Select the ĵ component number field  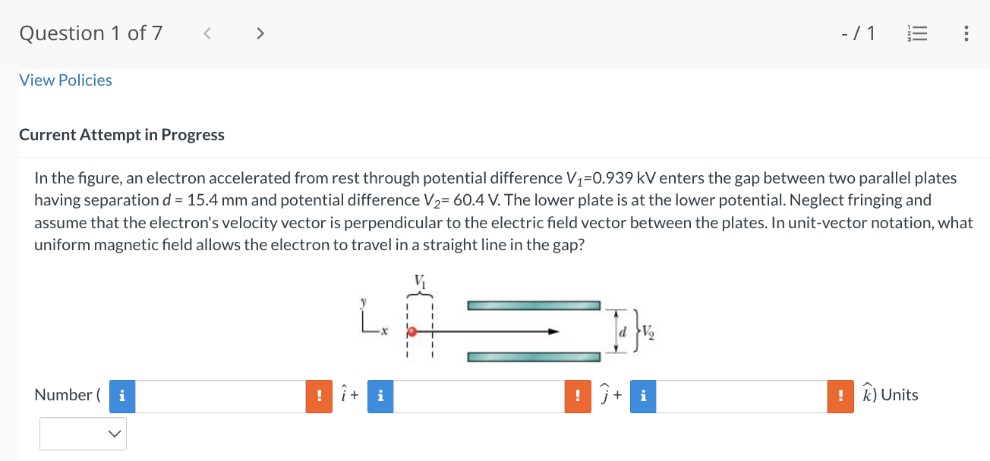click(478, 396)
